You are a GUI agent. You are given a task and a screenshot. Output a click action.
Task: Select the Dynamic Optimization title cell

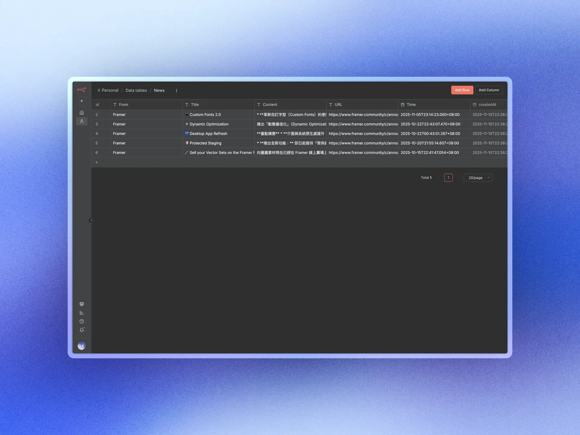[x=218, y=124]
